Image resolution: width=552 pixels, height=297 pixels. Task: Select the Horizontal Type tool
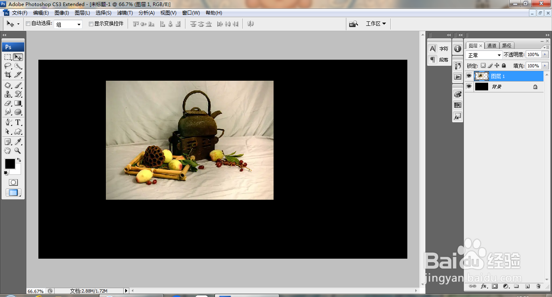[18, 123]
